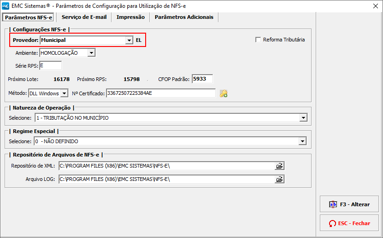Screen dimensions: 383x238
Task: Click the Configurações NFS-e group title
Action: coord(39,29)
